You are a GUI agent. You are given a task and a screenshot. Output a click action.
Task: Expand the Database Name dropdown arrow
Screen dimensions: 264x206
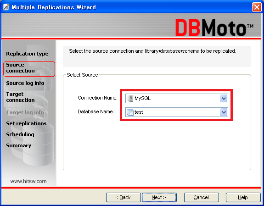(224, 112)
